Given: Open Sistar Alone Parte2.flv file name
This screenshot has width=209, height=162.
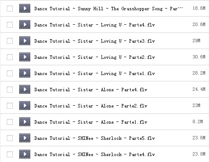Looking at the screenshot, I should tap(91, 106).
